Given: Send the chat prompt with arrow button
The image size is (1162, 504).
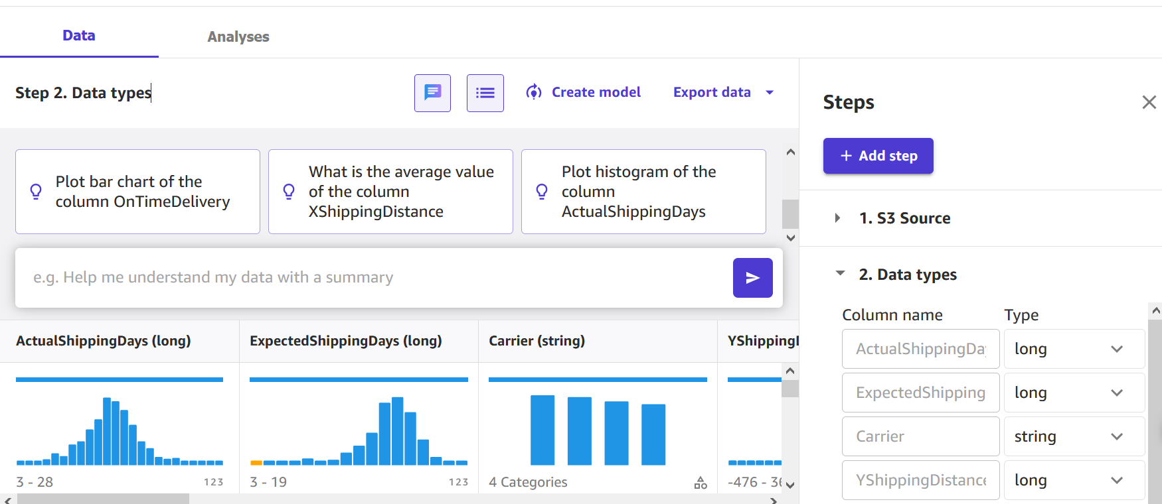Looking at the screenshot, I should [752, 278].
